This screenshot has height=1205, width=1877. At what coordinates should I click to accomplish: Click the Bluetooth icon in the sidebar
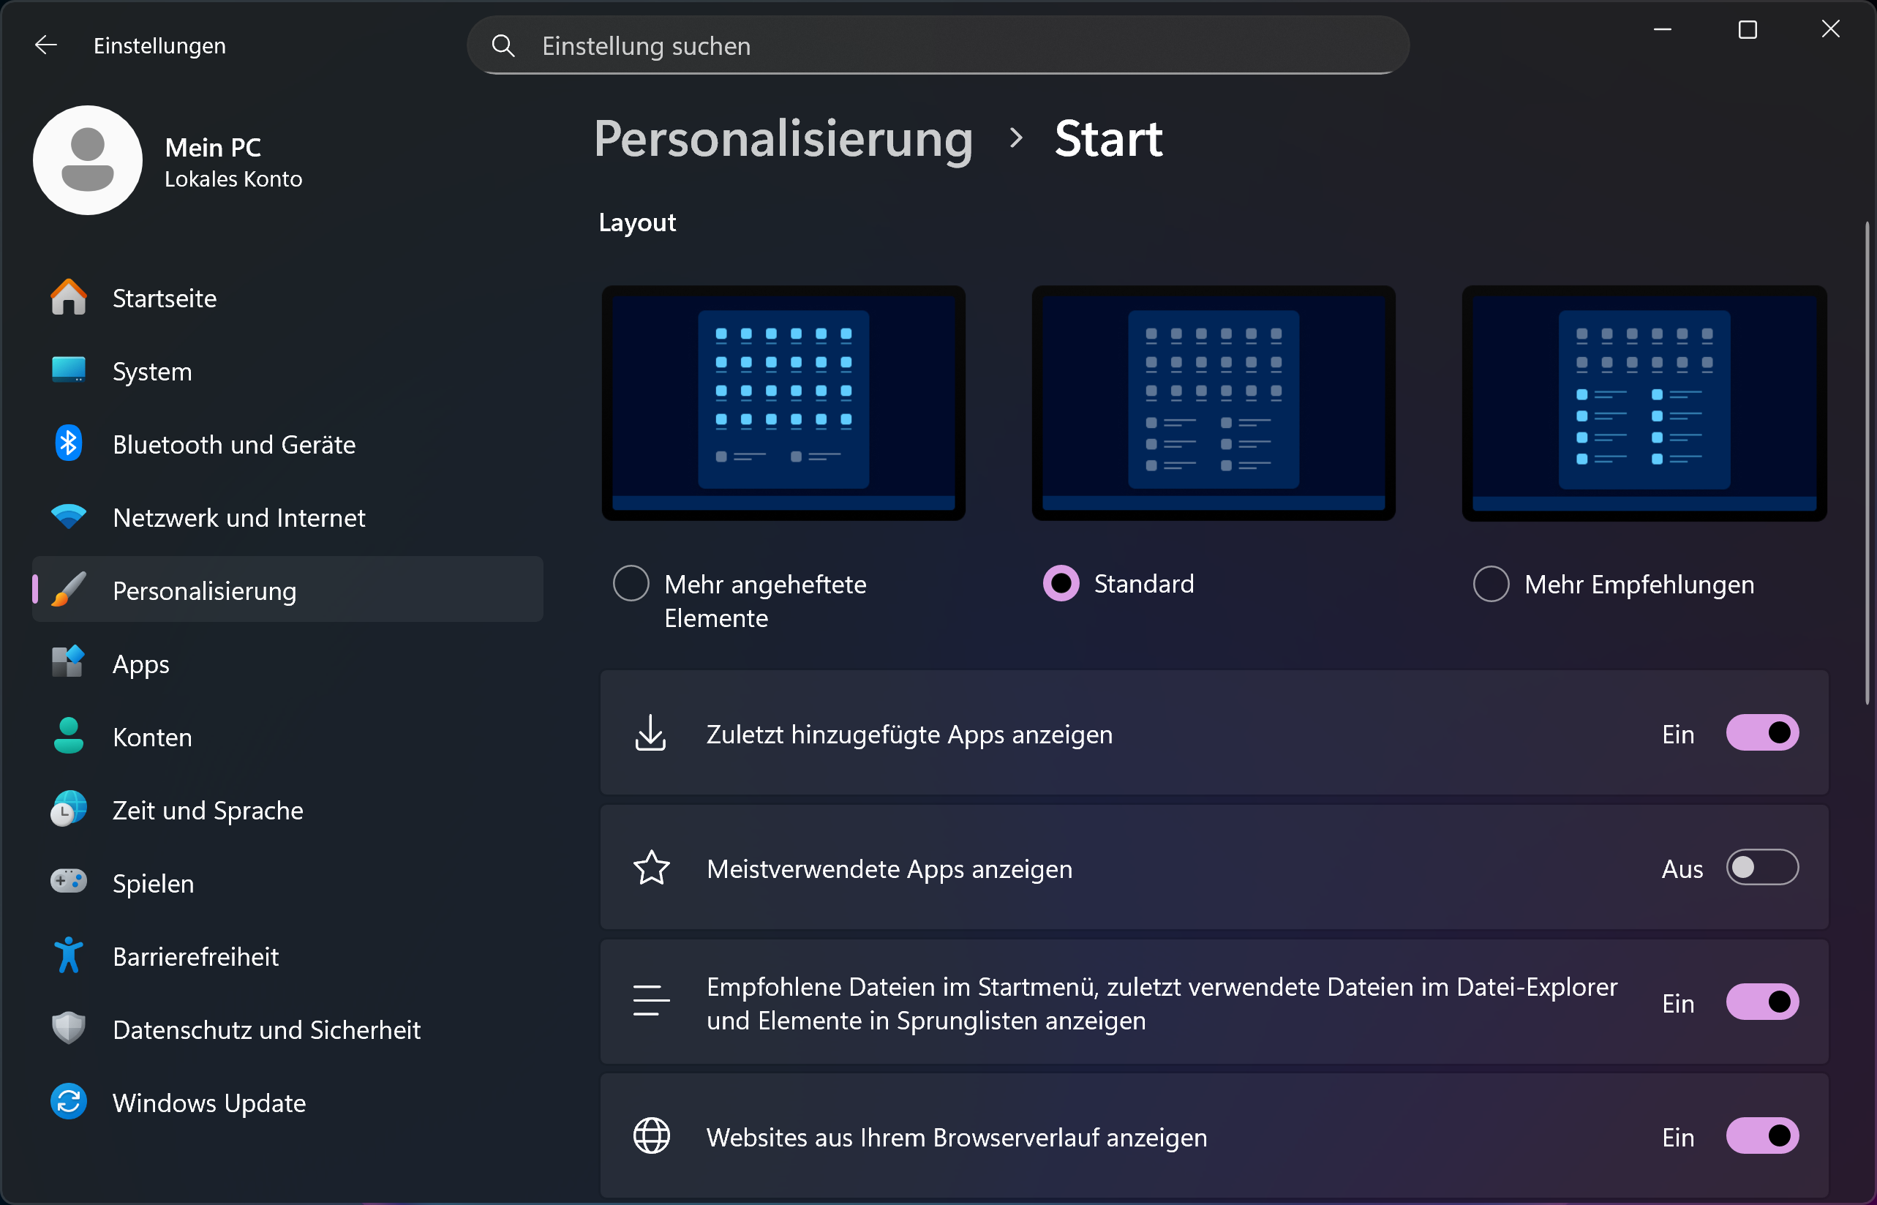pos(69,443)
